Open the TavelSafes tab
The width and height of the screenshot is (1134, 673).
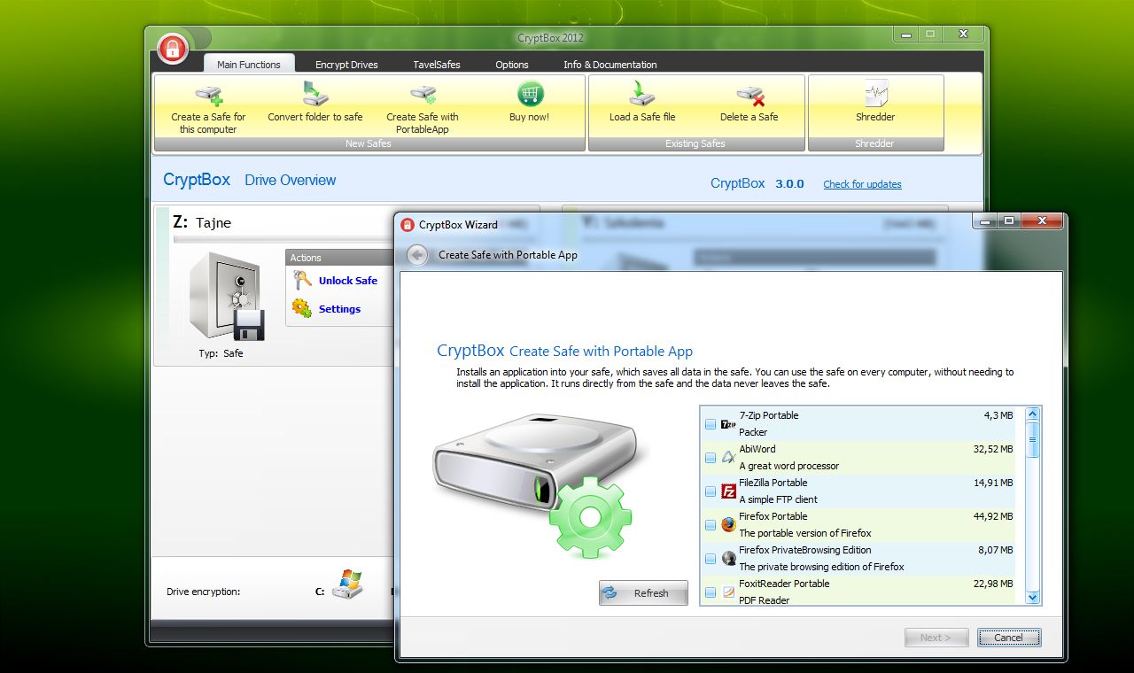click(437, 65)
